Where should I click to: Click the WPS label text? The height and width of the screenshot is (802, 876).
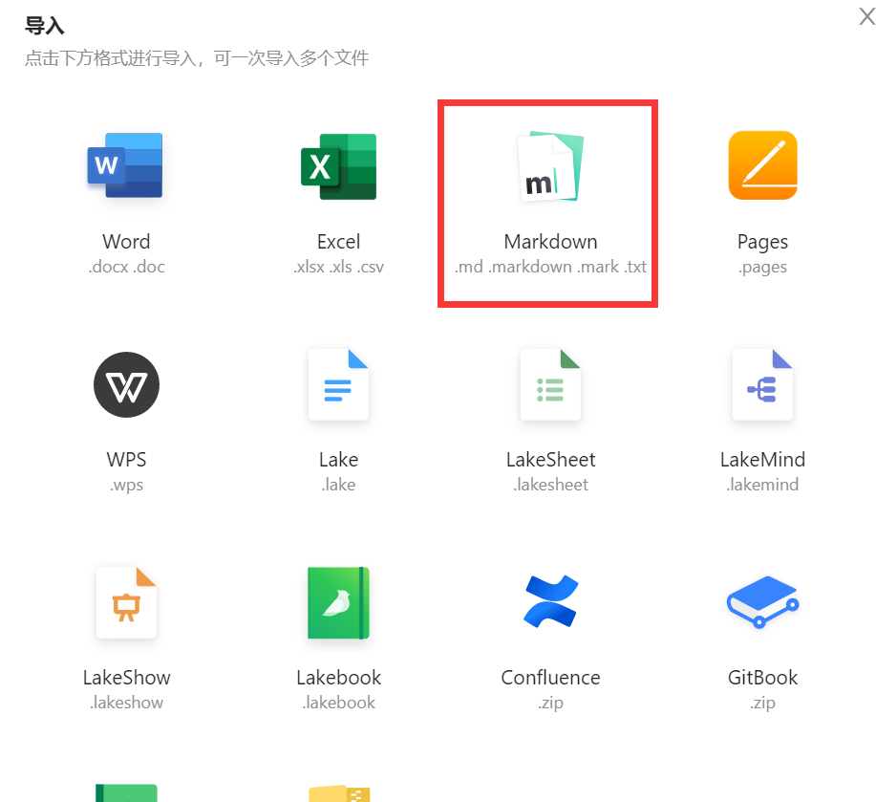[x=126, y=460]
